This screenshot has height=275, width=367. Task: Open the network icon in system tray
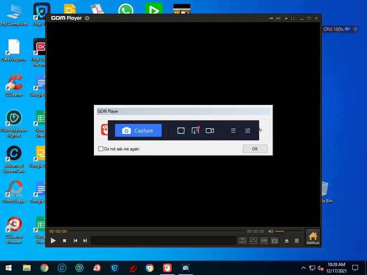[312, 268]
